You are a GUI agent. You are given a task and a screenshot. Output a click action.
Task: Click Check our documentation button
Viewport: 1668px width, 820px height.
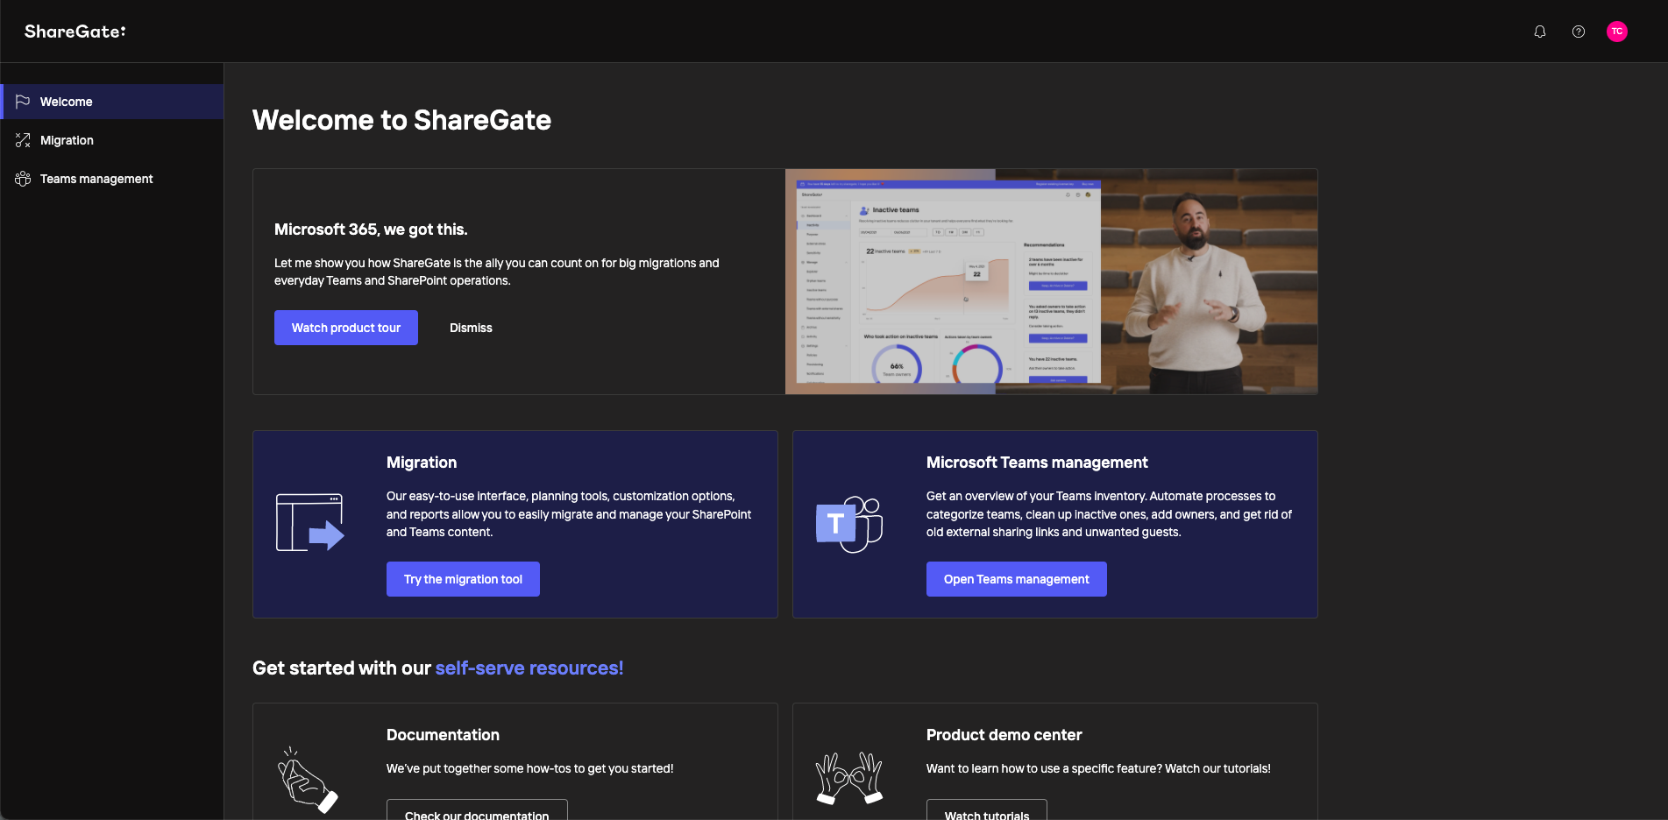477,810
